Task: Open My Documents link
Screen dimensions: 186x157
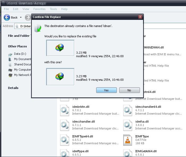Action: 23,59
